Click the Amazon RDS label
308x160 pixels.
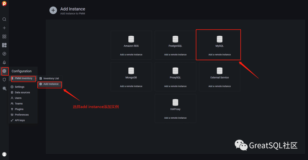[x=131, y=46]
